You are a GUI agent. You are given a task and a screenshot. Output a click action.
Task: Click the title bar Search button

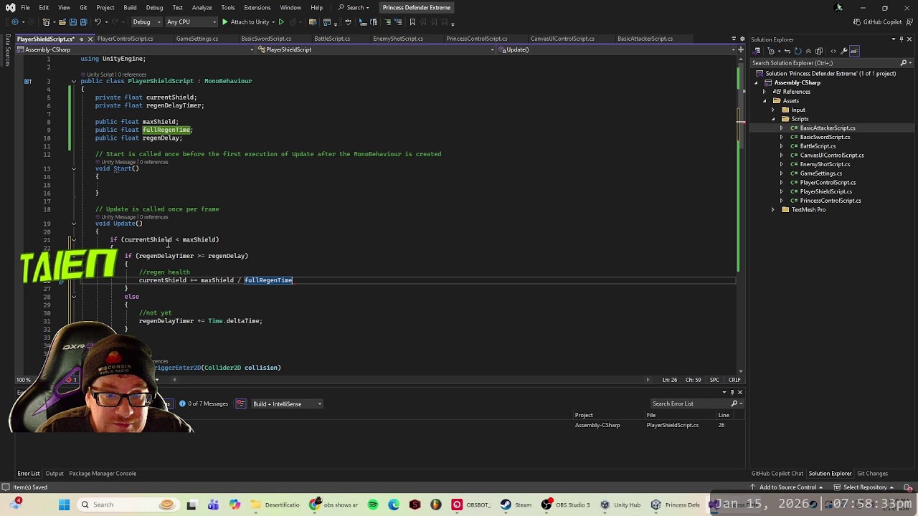click(355, 8)
